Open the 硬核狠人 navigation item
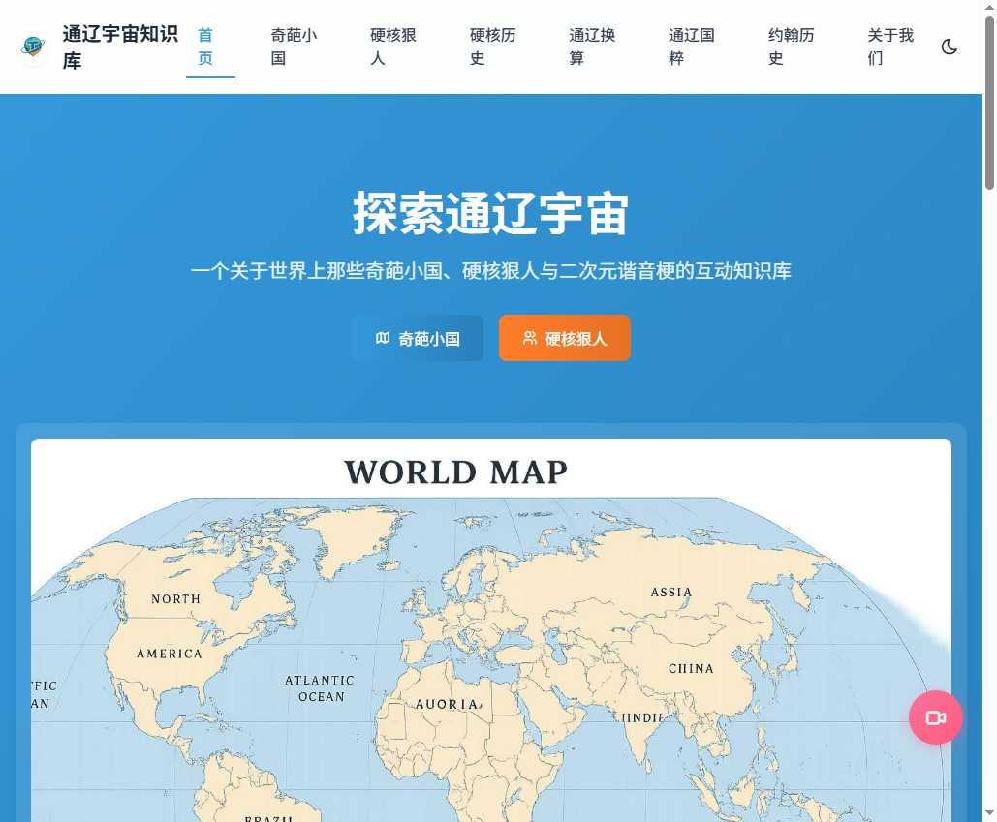Screen dimensions: 997x822 (x=390, y=46)
